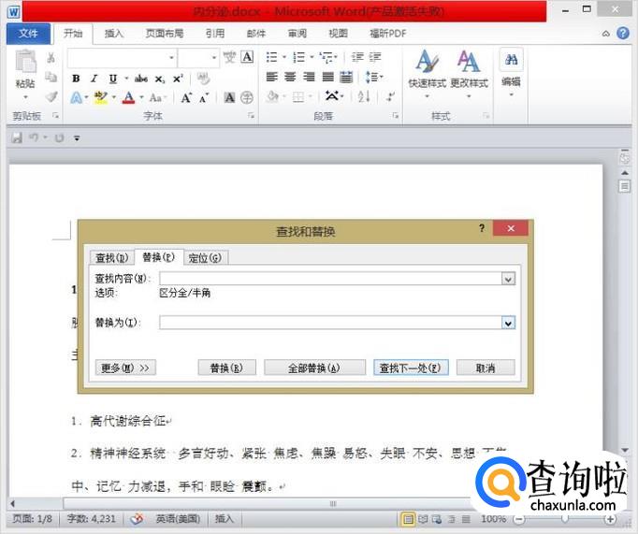Click the binoculars Editing icon
This screenshot has width=638, height=534.
pyautogui.click(x=511, y=61)
